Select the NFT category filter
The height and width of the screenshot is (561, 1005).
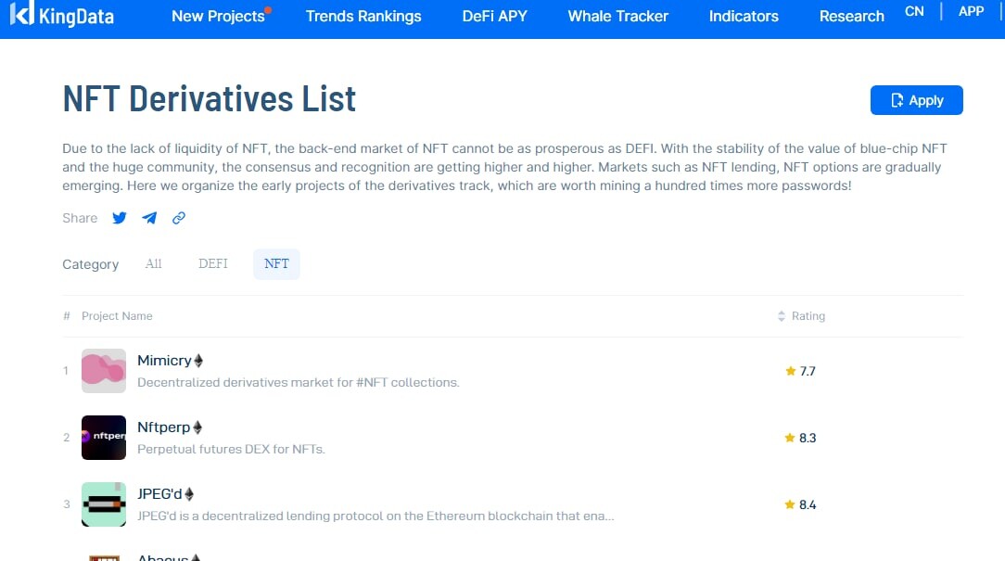pos(276,263)
